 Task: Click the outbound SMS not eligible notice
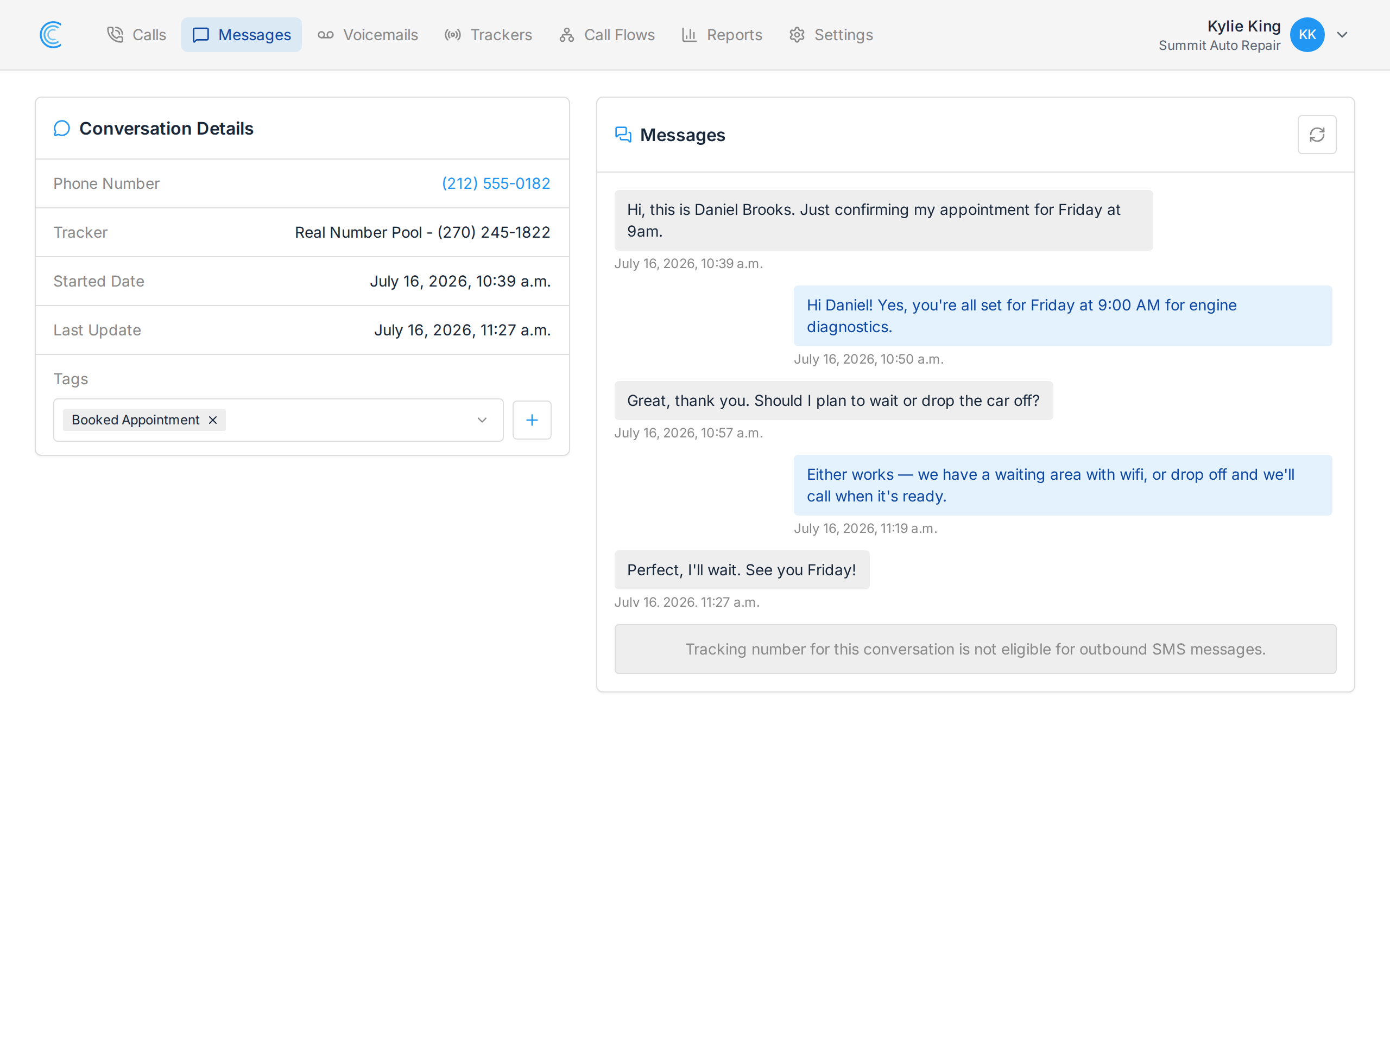point(975,649)
